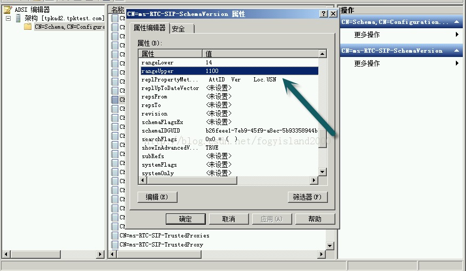466x271 pixels.
Task: Click the 属性 column header
Action: click(171, 54)
